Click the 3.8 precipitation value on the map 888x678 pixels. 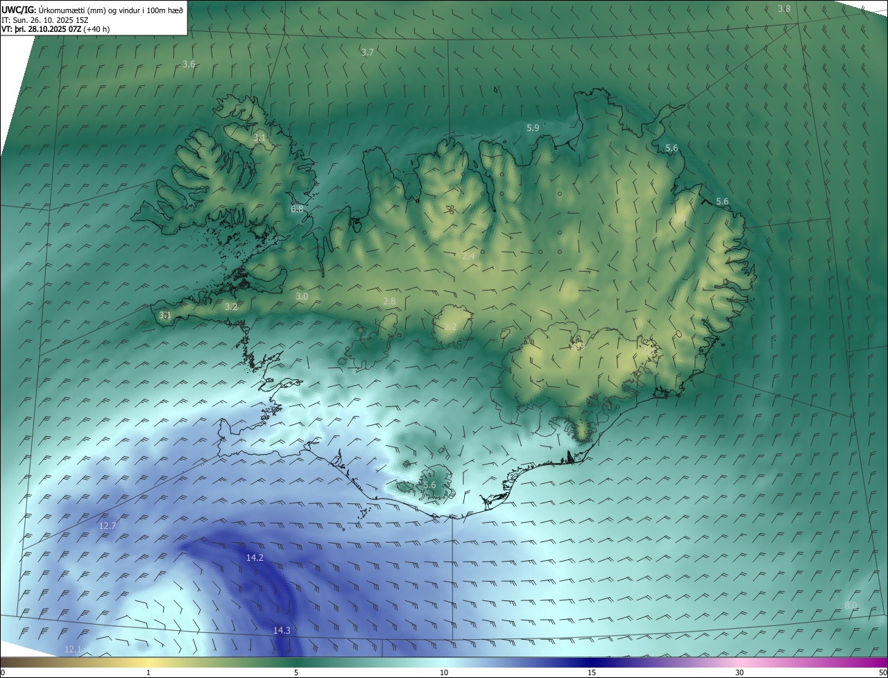pos(783,9)
